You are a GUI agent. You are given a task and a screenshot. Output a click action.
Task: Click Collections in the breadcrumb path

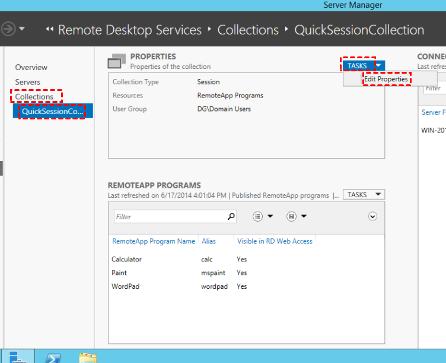click(248, 30)
